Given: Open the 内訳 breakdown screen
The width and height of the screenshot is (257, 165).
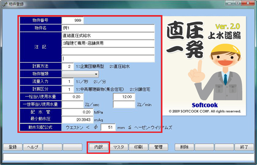Looking at the screenshot, I should [x=99, y=147].
